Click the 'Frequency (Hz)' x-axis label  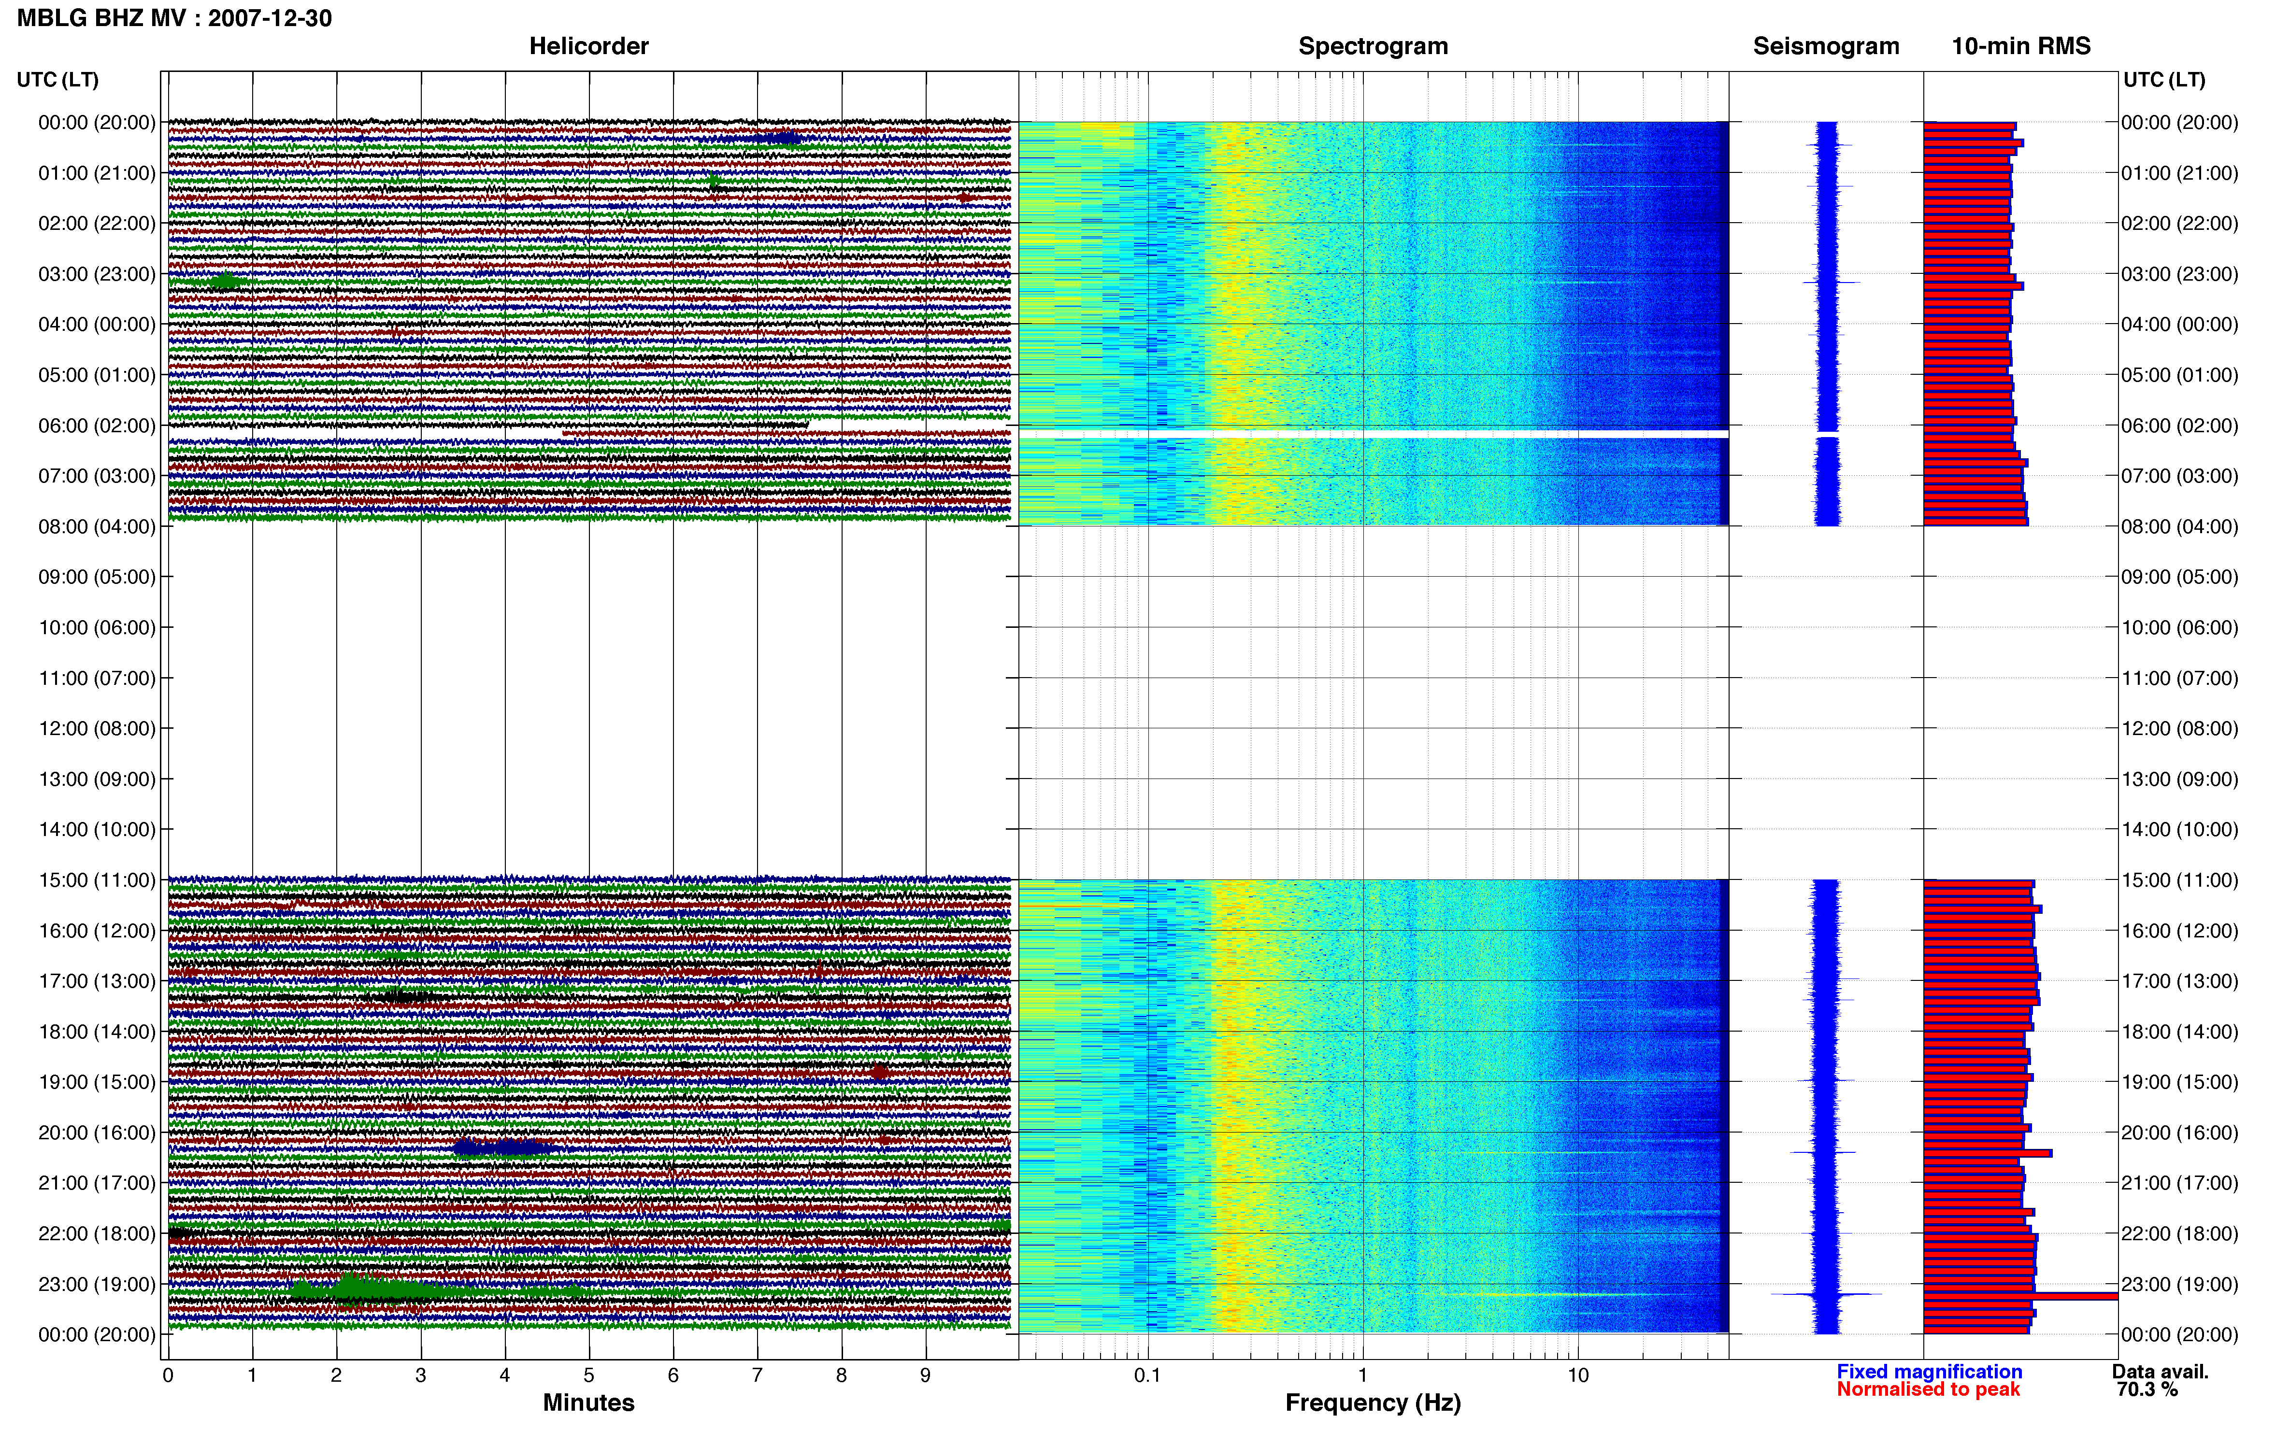point(1373,1403)
